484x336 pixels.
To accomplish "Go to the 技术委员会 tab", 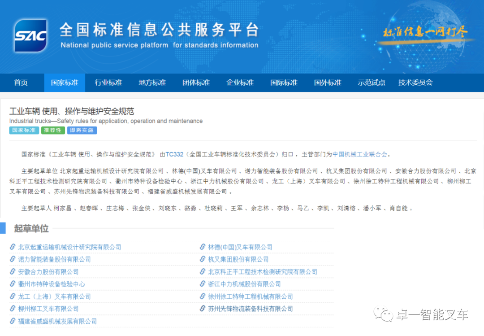I will (415, 83).
